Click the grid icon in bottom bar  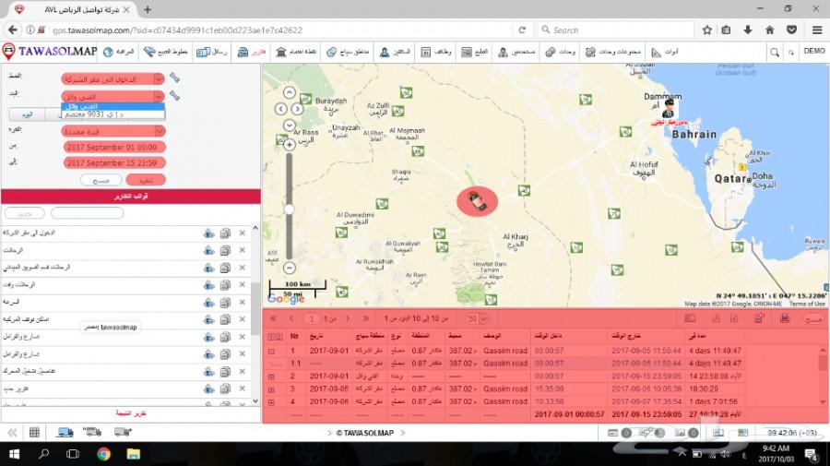34,433
